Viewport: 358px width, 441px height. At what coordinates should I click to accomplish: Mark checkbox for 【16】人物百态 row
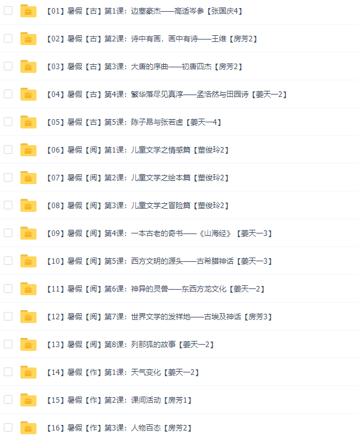[8, 427]
